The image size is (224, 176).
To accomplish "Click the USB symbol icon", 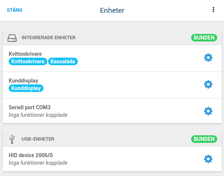I will pos(12,139).
